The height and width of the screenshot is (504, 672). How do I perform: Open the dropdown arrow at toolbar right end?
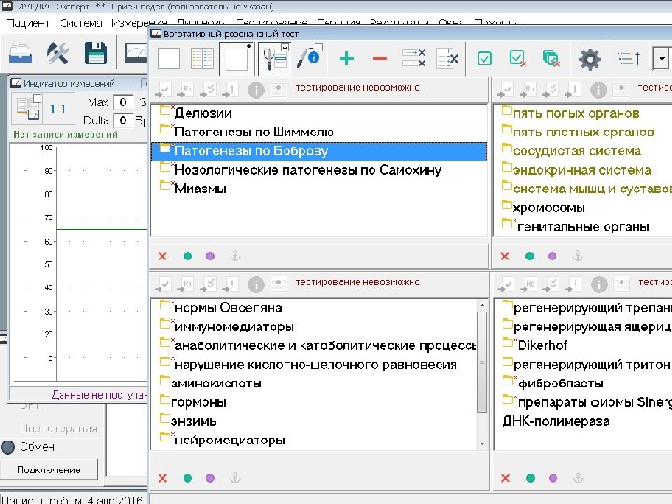coord(662,58)
